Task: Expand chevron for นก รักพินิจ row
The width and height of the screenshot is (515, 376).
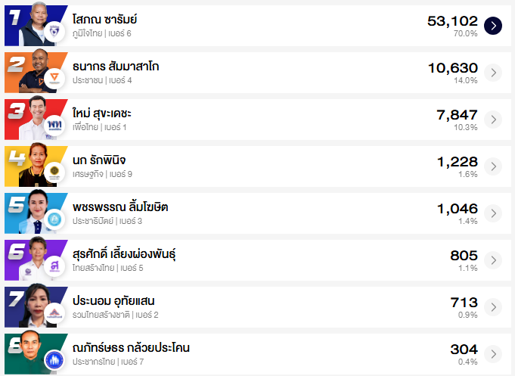Action: (x=493, y=166)
